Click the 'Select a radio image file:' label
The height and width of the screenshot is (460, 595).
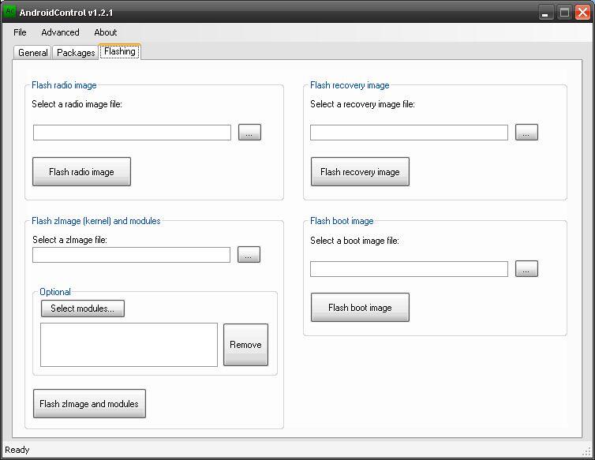coord(77,104)
